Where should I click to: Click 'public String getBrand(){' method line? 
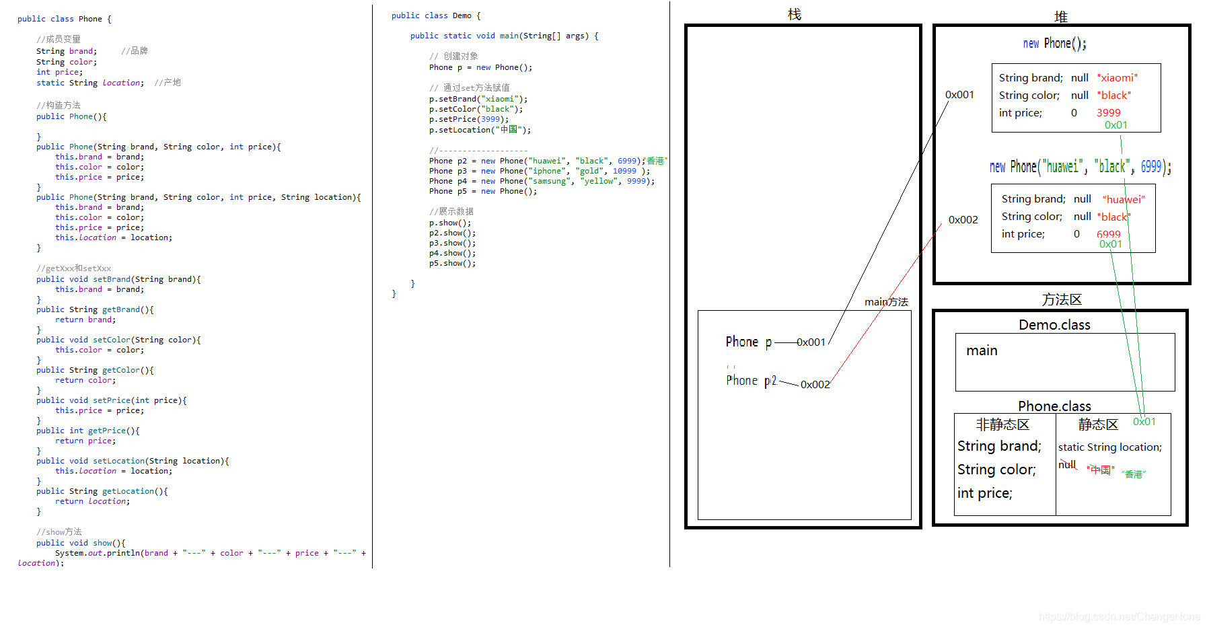pos(95,309)
